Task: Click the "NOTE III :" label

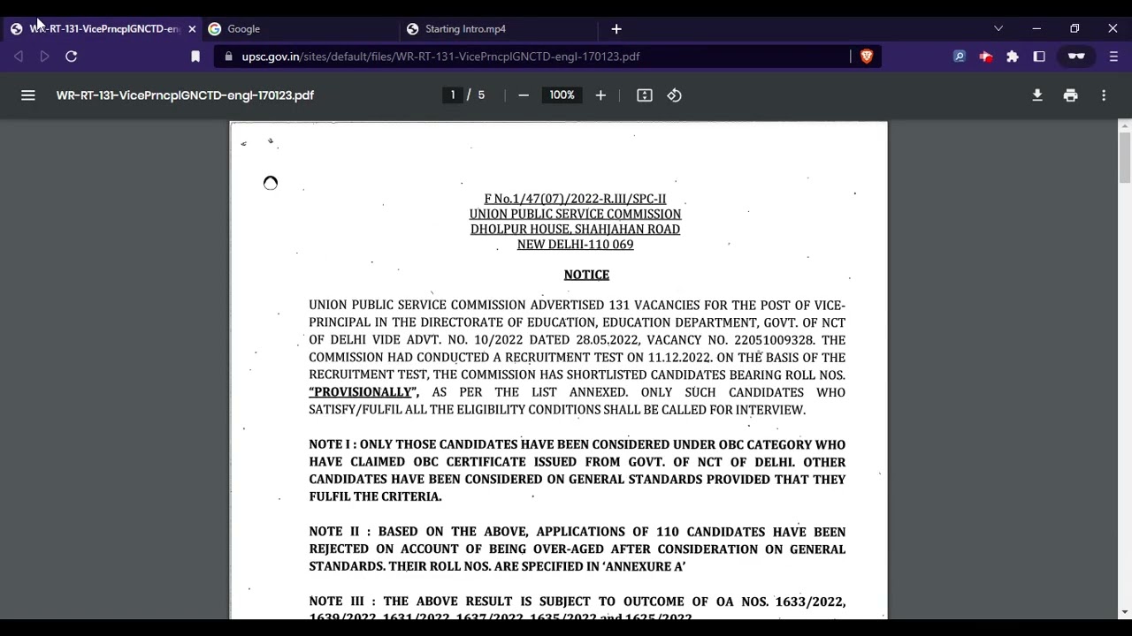Action: 341,602
